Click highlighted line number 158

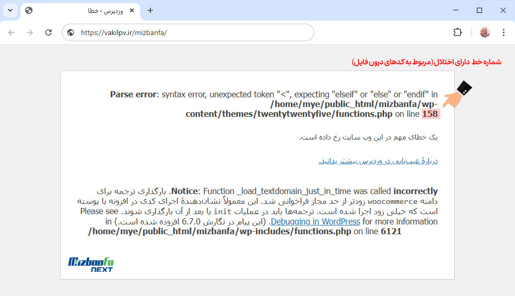430,114
